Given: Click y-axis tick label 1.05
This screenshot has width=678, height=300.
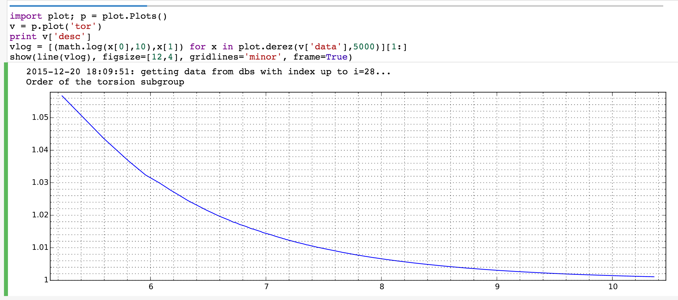Looking at the screenshot, I should [x=40, y=117].
